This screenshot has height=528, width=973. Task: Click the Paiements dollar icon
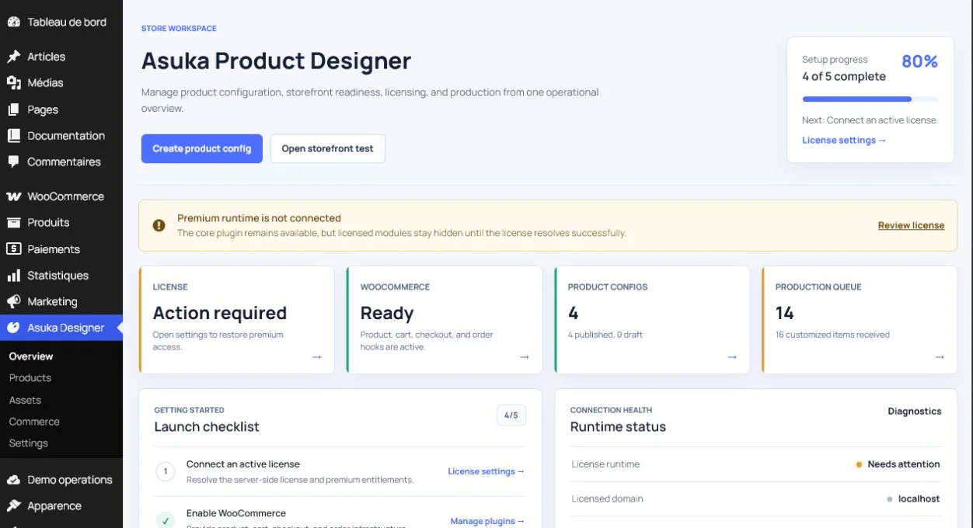click(13, 249)
